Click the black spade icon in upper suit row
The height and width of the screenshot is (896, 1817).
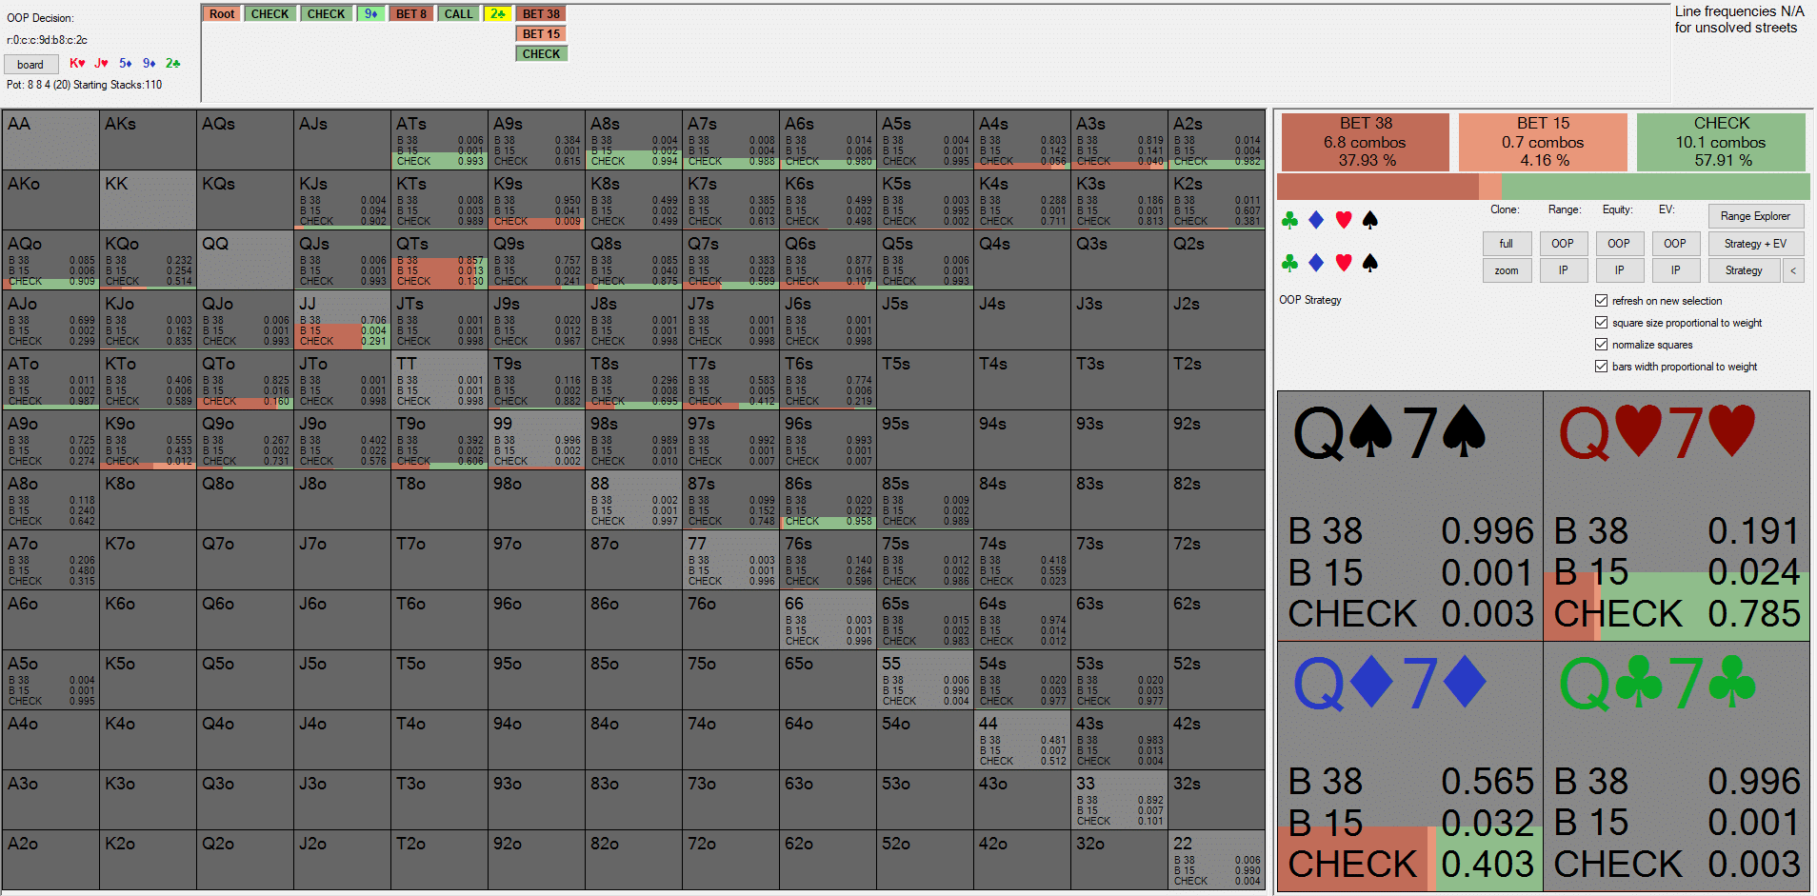tap(1370, 221)
